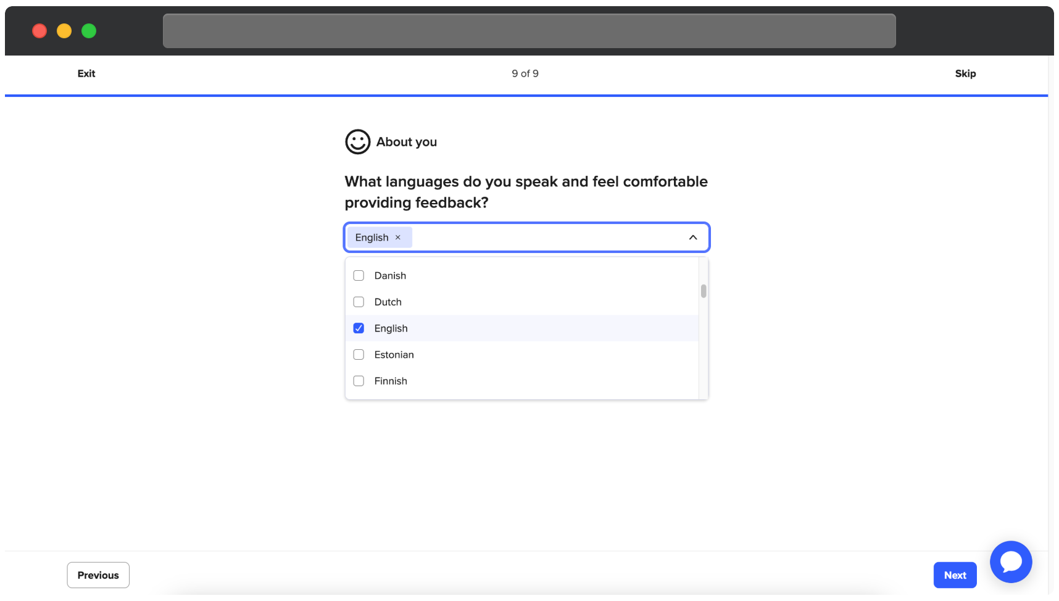Remove the English language tag
This screenshot has width=1059, height=601.
pyautogui.click(x=398, y=238)
